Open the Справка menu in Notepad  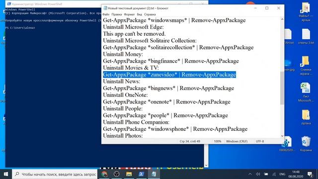tap(150, 14)
